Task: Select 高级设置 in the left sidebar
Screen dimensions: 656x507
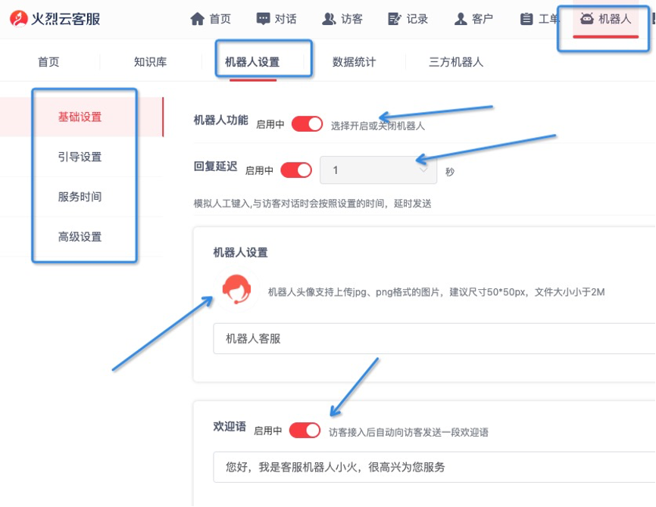Action: pos(80,237)
